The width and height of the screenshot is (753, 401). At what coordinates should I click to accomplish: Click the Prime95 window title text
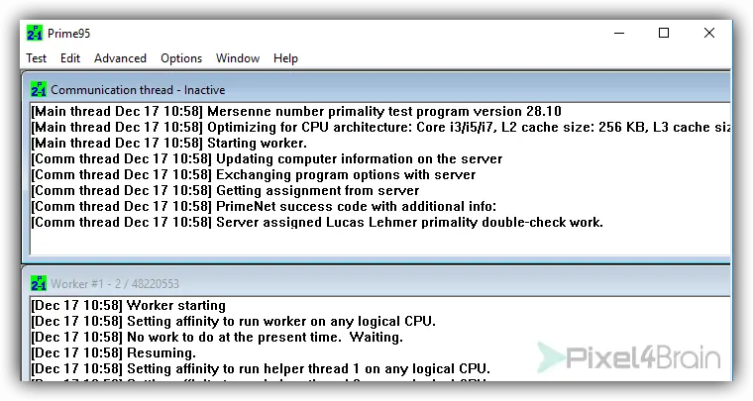click(68, 33)
